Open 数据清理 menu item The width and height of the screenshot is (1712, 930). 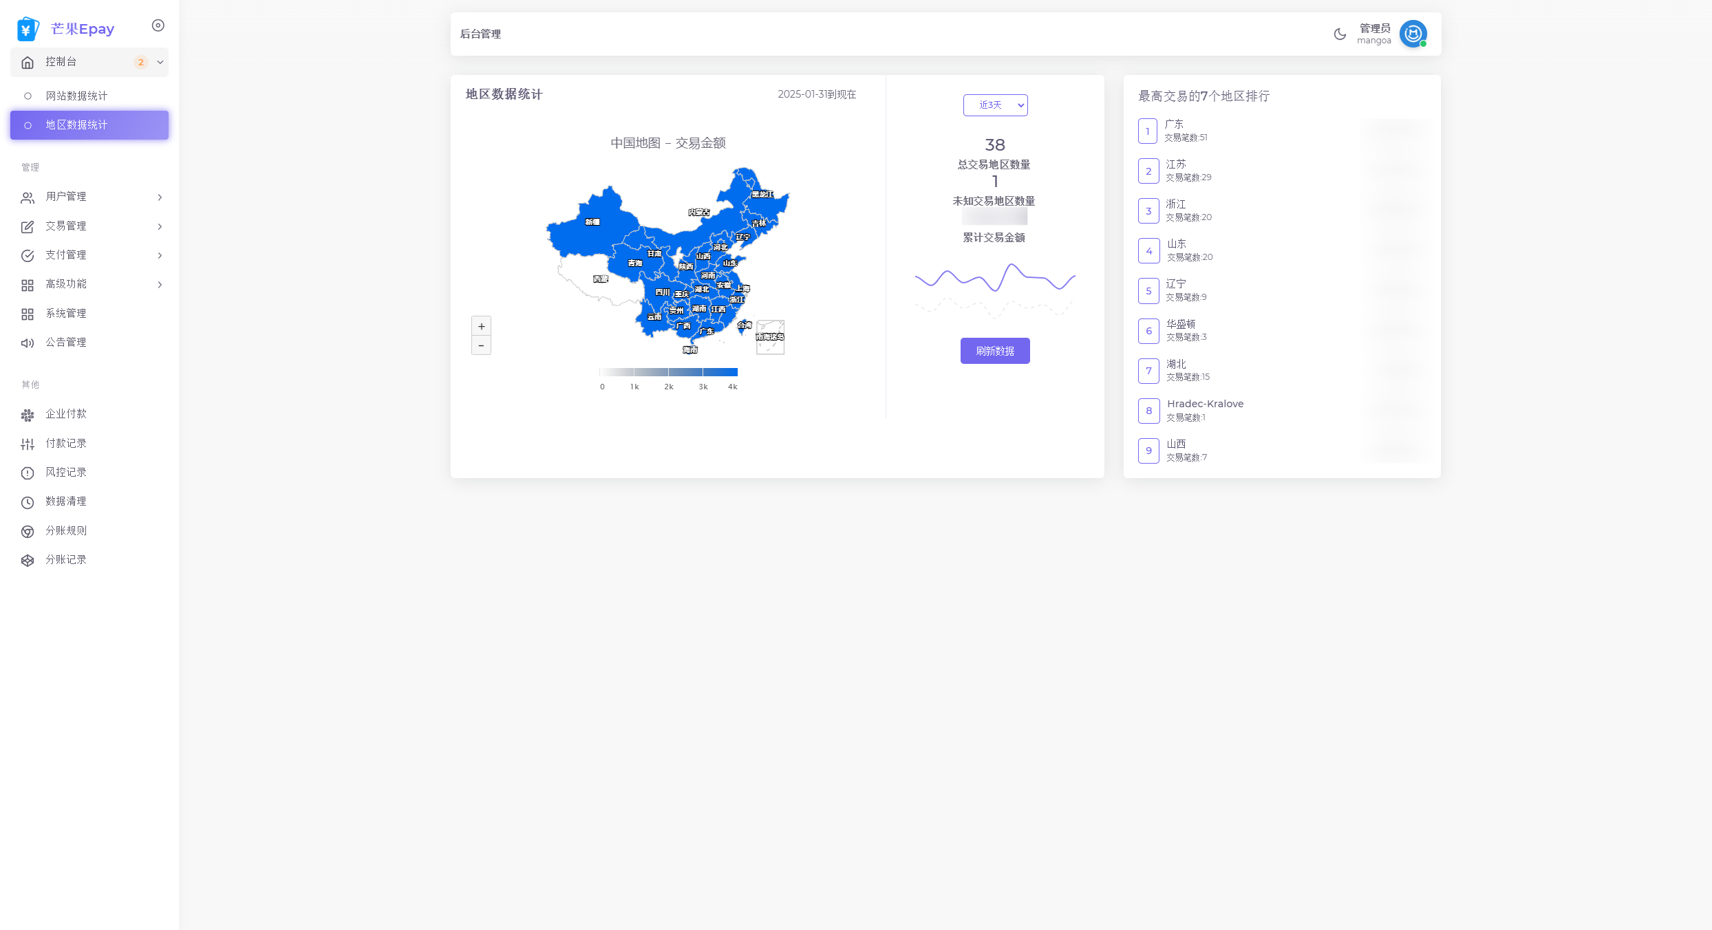pos(89,501)
